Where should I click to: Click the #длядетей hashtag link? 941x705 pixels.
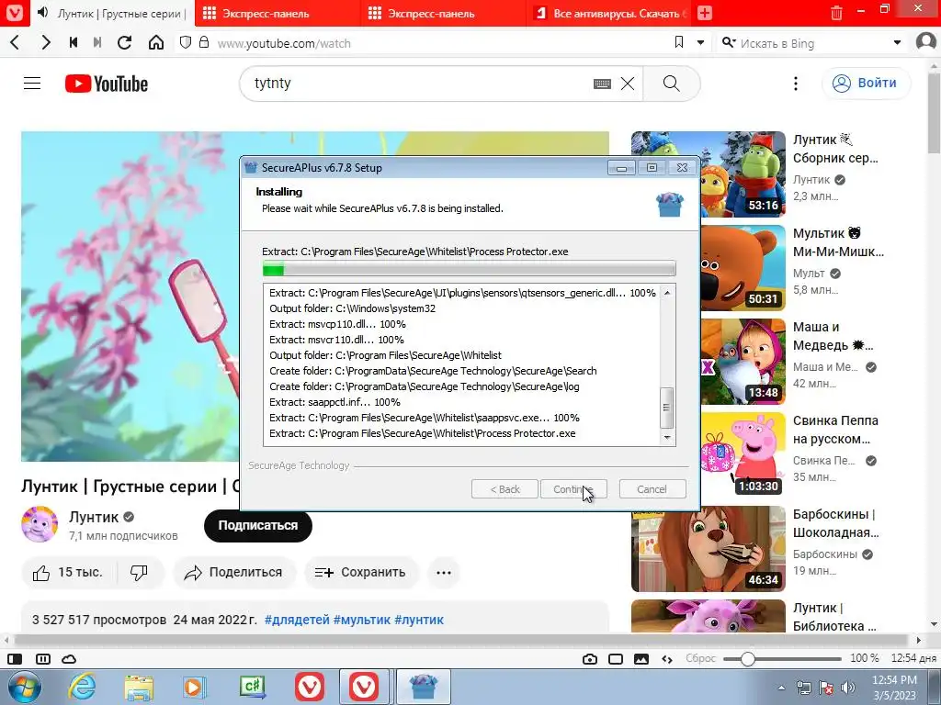click(297, 620)
